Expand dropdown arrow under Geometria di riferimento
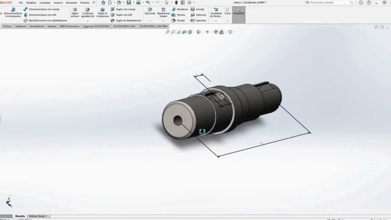The height and width of the screenshot is (220, 391). (x=216, y=21)
